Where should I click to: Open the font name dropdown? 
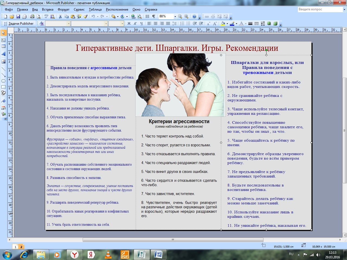[x=106, y=24]
